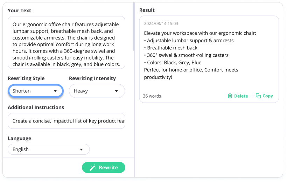Click the copy icon in result card

(x=258, y=96)
